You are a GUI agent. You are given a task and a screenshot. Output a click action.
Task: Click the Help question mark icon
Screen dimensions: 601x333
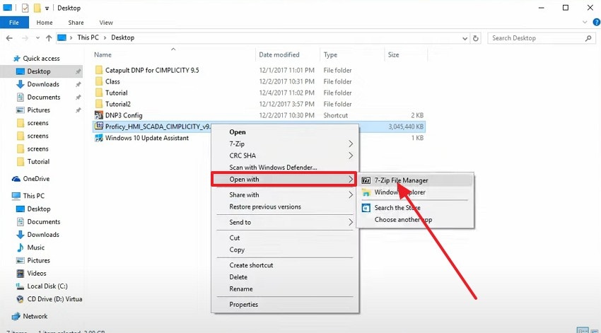coord(596,23)
